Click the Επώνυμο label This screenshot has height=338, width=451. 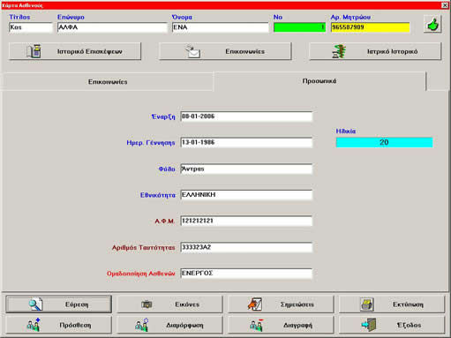coord(71,17)
